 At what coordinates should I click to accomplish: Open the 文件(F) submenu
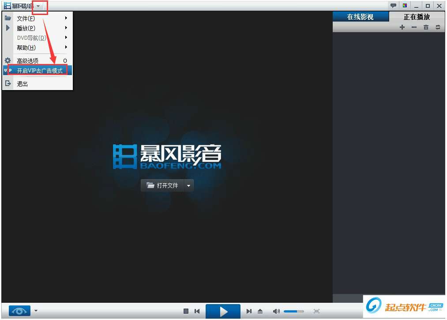tap(38, 18)
